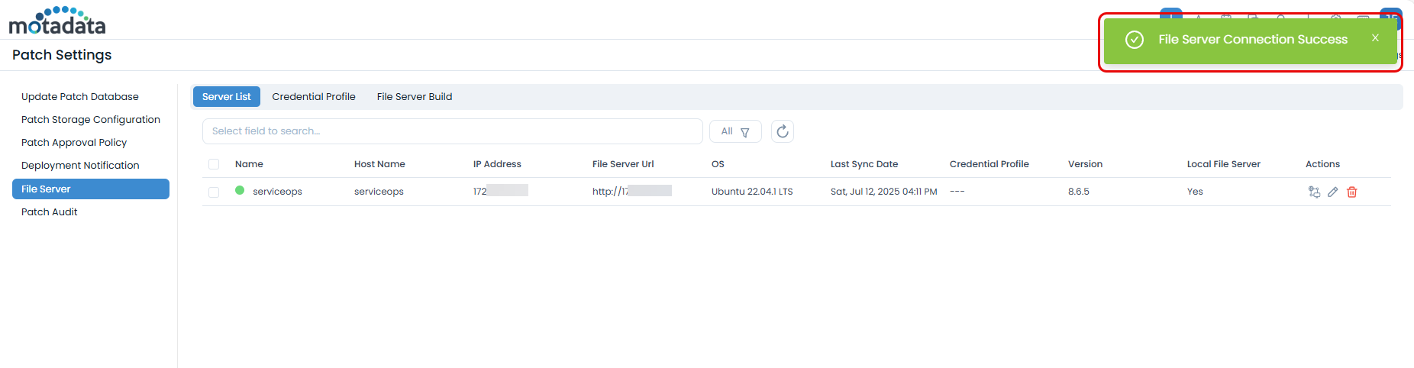Select the Server List tab
1414x368 pixels.
pos(226,97)
